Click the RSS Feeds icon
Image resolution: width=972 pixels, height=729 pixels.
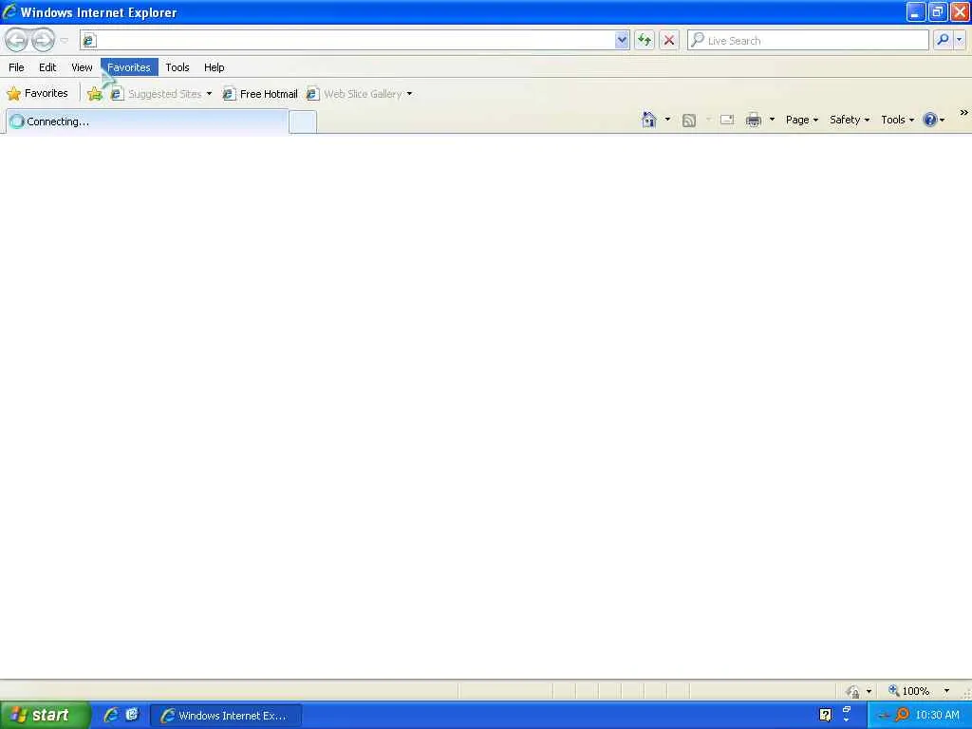pyautogui.click(x=689, y=121)
